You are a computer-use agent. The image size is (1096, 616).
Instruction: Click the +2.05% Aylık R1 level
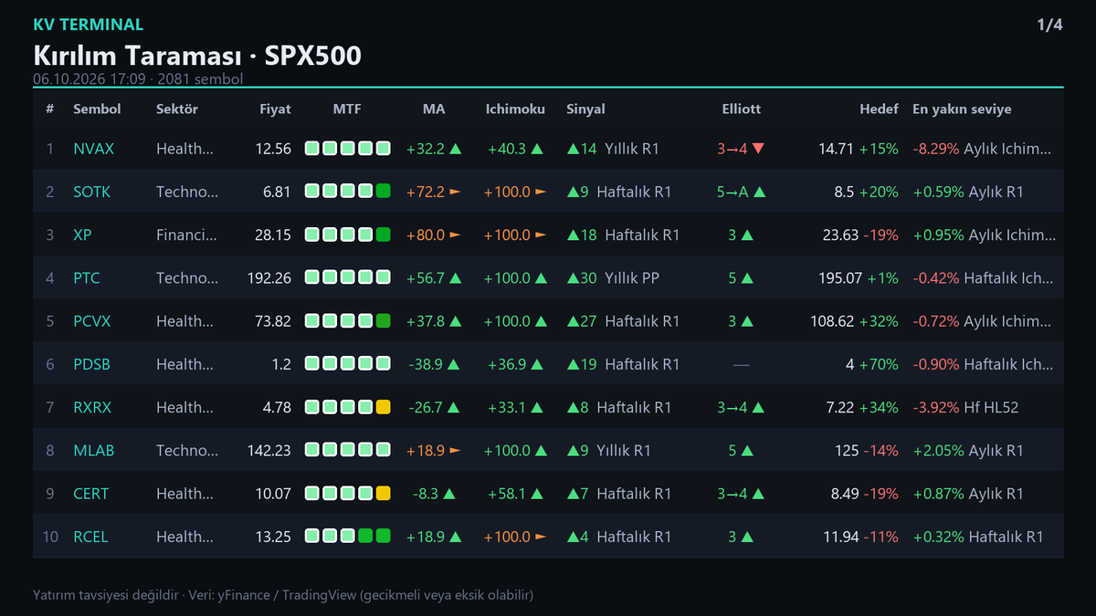pyautogui.click(x=968, y=451)
